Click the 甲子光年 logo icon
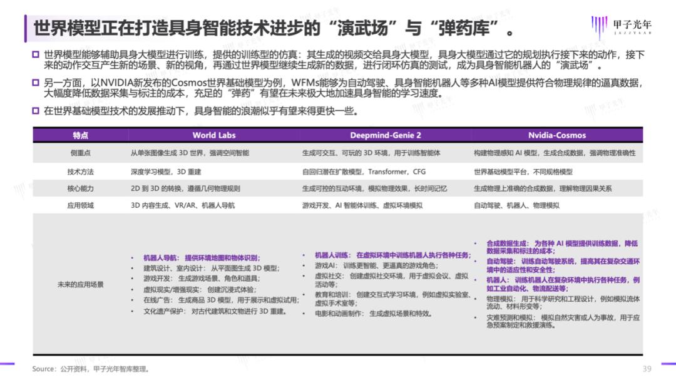The image size is (676, 380). [599, 26]
